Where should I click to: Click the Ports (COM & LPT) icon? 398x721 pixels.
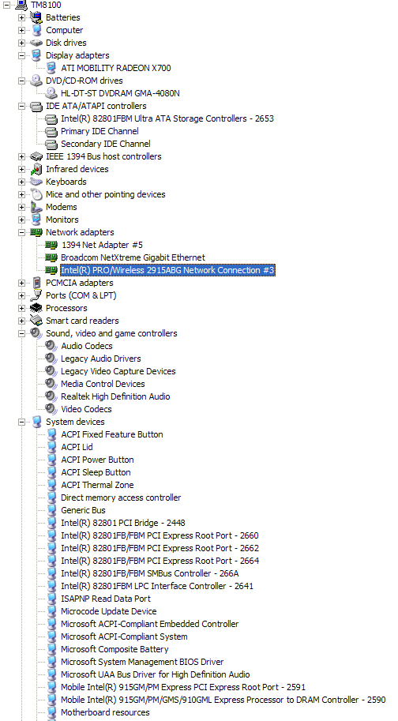click(x=36, y=295)
